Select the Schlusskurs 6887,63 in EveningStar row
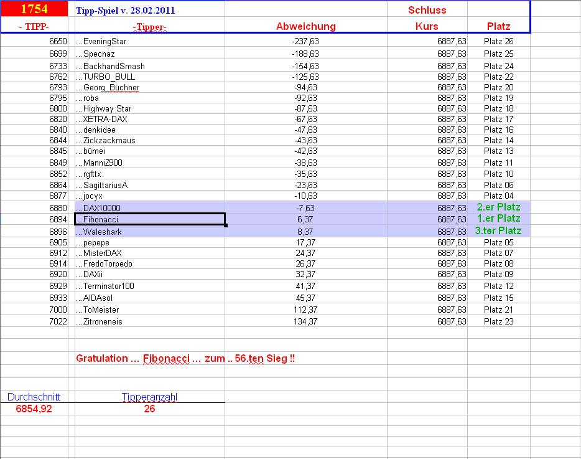 tap(427, 41)
